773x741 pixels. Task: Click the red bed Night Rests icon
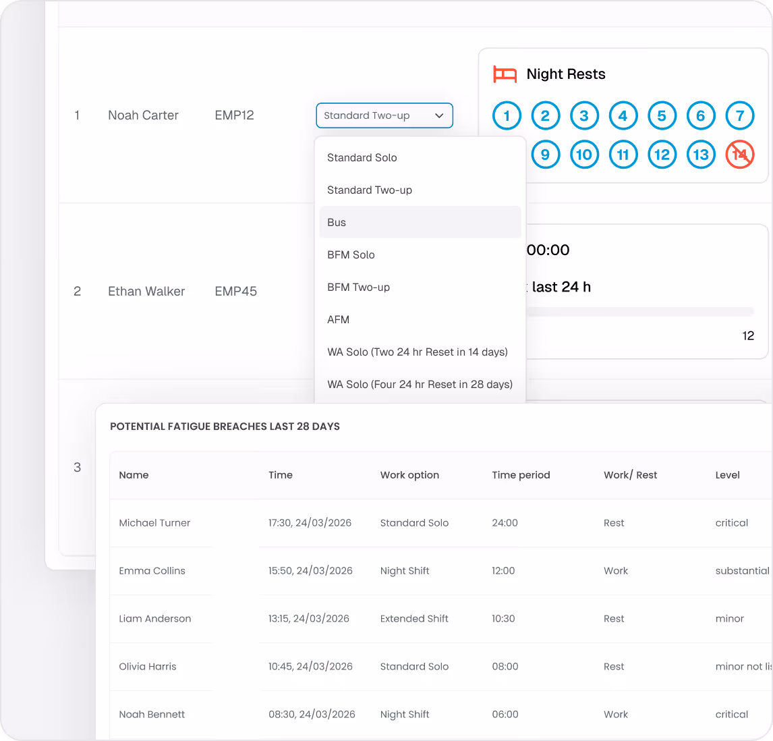pos(505,74)
